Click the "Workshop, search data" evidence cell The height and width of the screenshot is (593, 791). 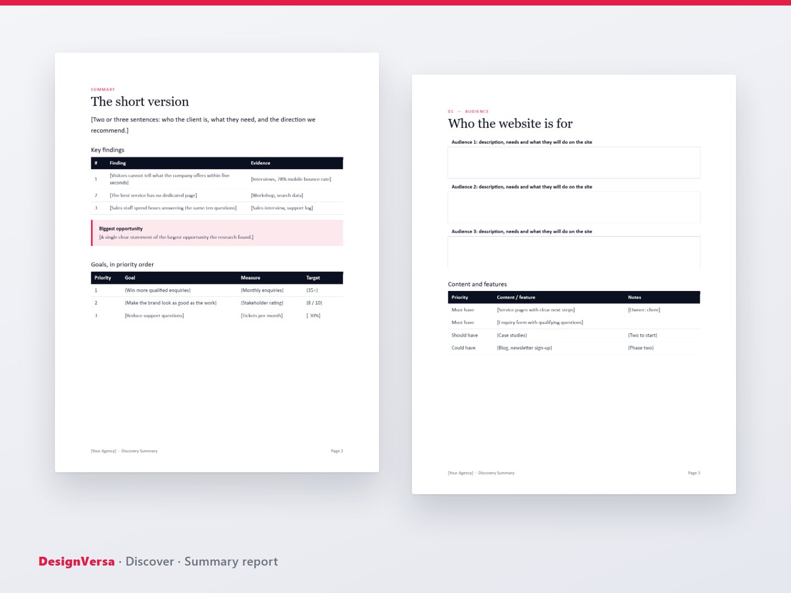[x=277, y=195]
